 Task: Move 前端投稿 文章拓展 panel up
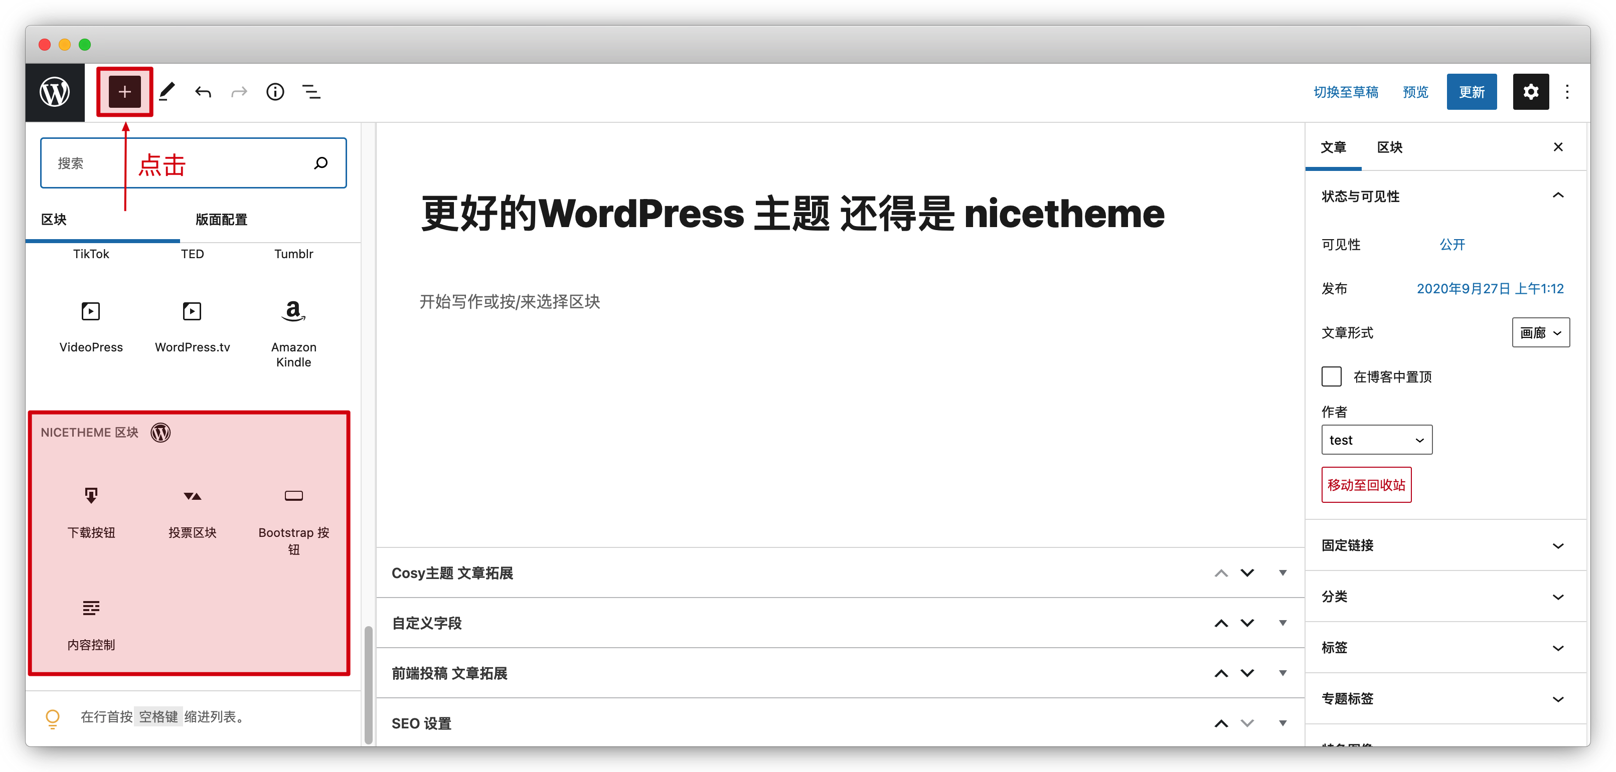coord(1221,673)
